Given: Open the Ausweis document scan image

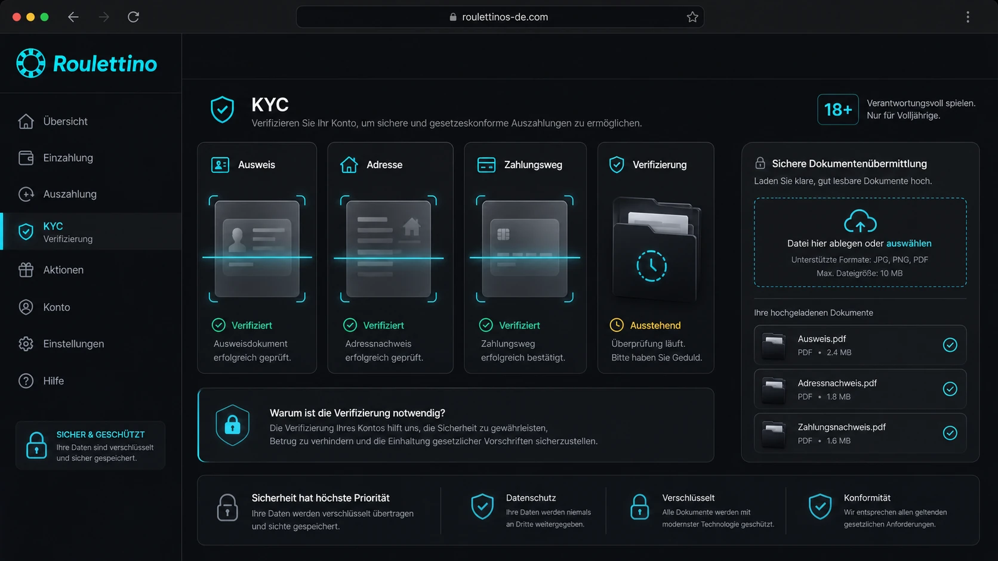Looking at the screenshot, I should click(x=257, y=249).
